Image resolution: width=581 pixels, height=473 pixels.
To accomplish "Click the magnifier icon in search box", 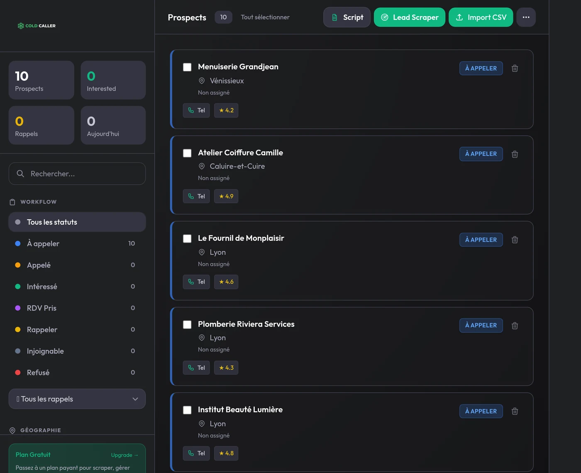I will pos(20,173).
